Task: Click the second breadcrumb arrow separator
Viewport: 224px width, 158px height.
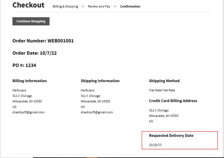Action: click(115, 6)
